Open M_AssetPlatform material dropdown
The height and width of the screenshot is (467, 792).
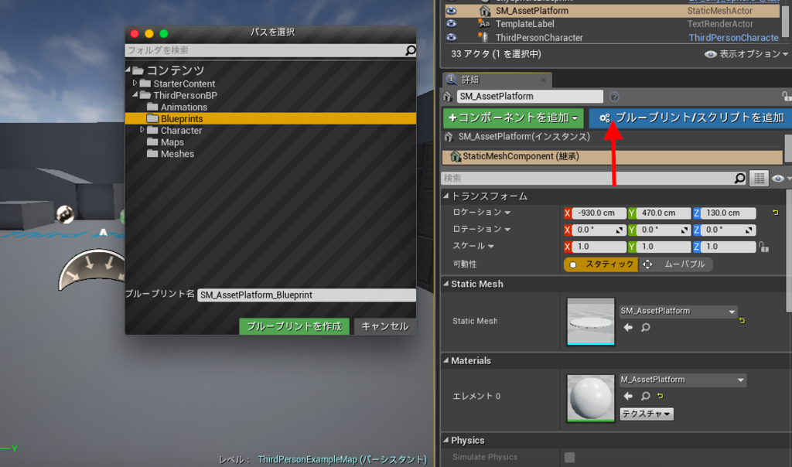pyautogui.click(x=683, y=380)
